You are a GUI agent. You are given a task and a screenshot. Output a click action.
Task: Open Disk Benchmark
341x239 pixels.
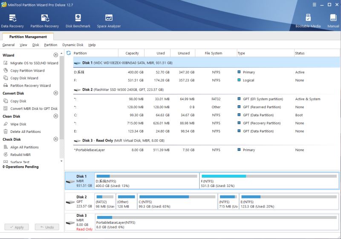(78, 21)
